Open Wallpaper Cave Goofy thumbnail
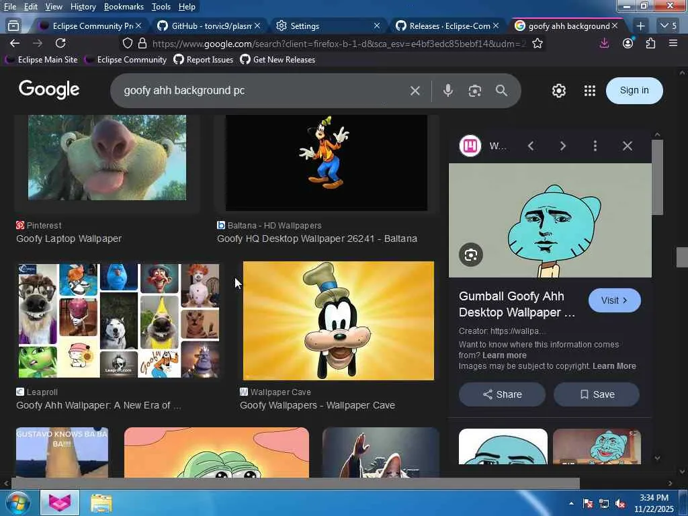 point(339,320)
